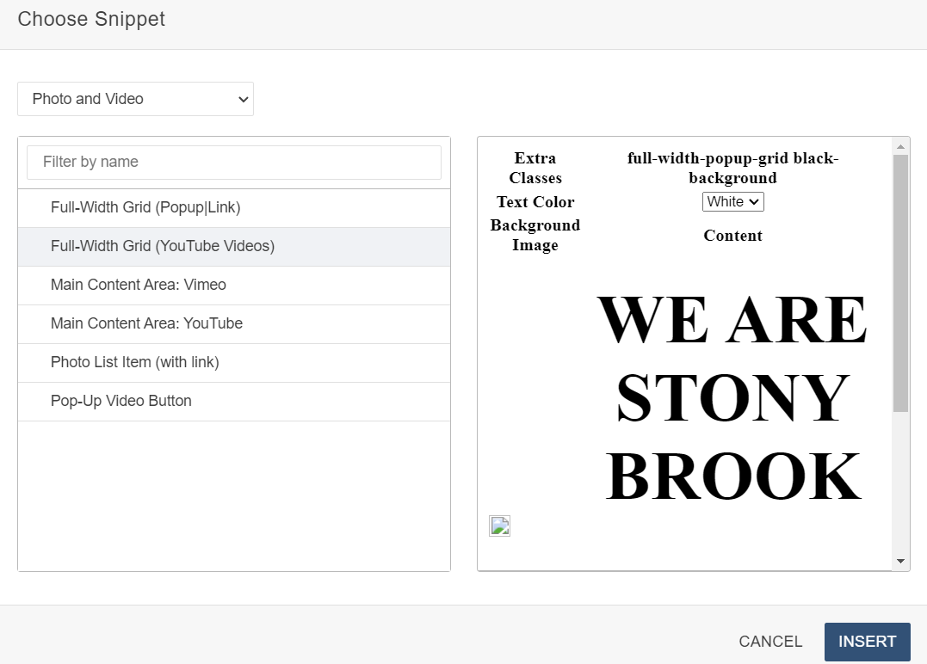Click the WE ARE STONY BROOK heading

point(732,397)
